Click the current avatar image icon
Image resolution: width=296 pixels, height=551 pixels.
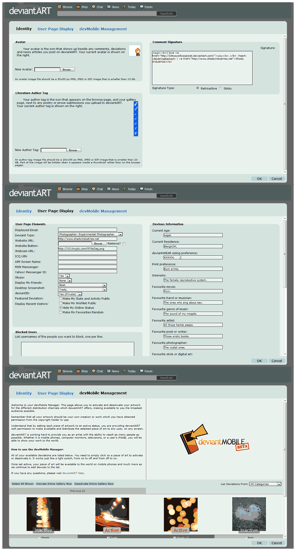(x=134, y=51)
